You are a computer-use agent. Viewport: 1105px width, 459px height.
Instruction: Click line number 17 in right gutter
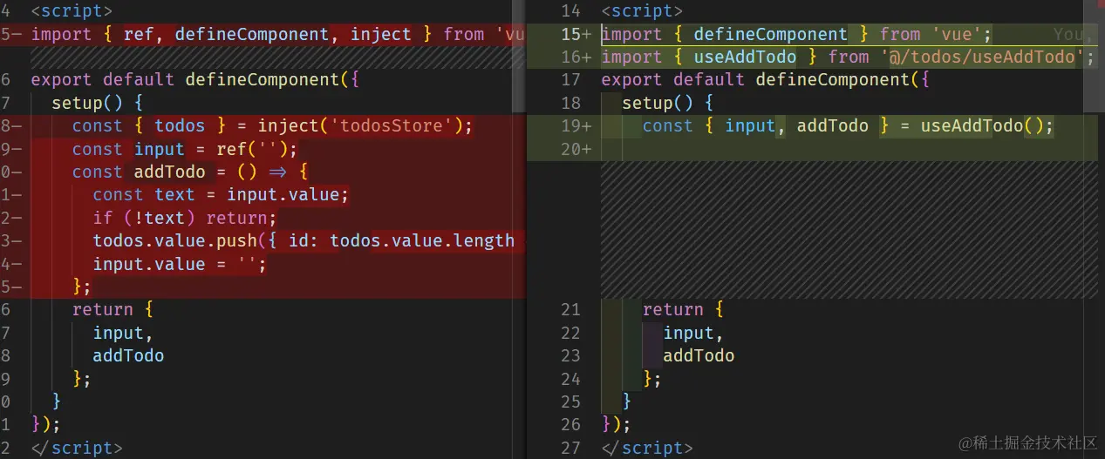(x=571, y=79)
